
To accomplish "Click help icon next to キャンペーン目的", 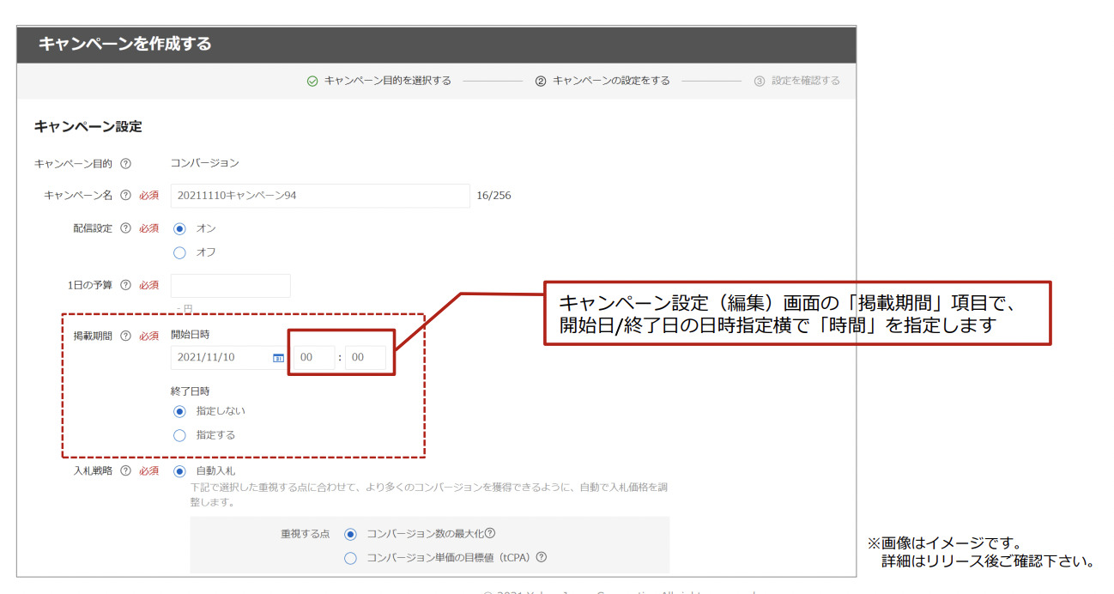I will [x=125, y=164].
